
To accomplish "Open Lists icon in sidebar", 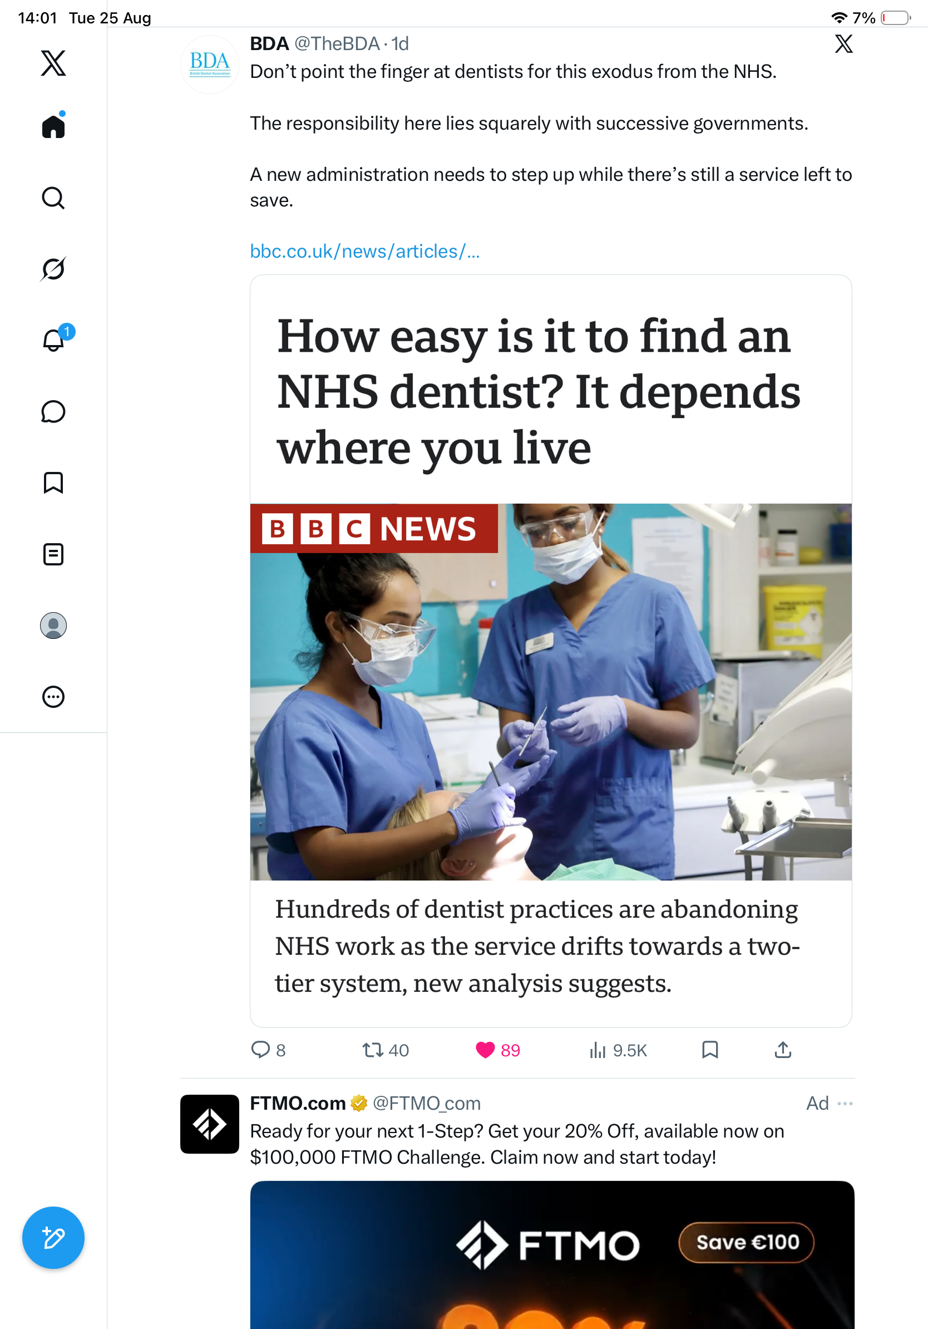I will click(x=53, y=554).
